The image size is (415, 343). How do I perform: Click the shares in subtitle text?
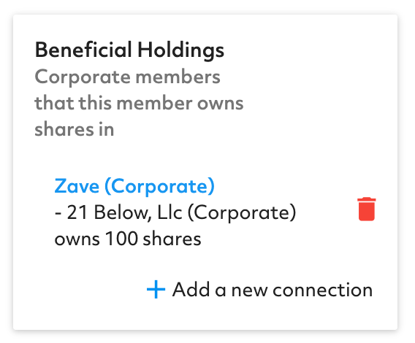75,129
